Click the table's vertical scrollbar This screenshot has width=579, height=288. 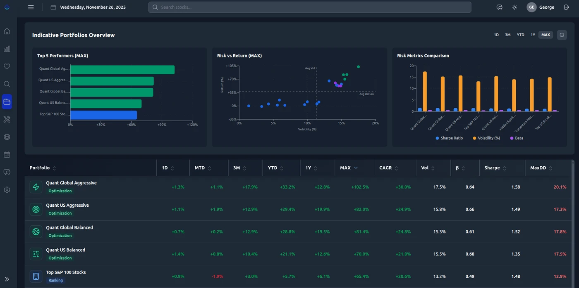[573, 224]
